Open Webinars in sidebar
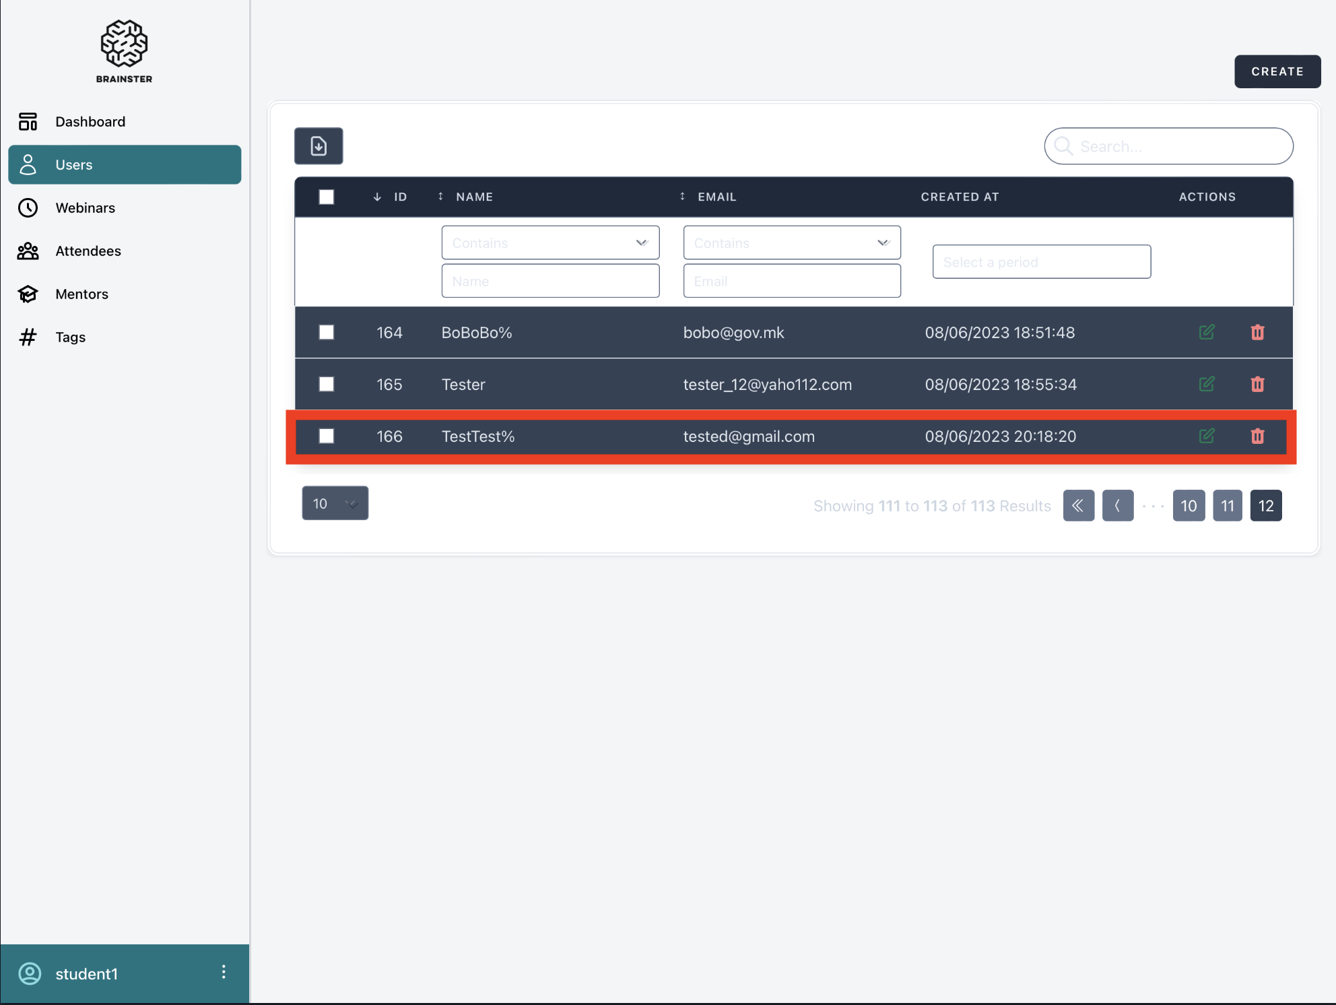 pyautogui.click(x=85, y=208)
